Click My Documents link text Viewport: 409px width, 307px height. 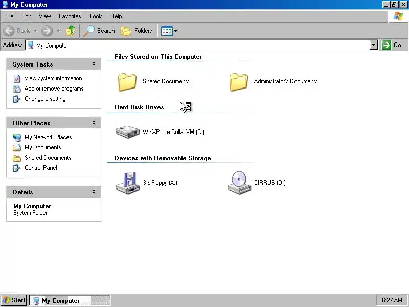tap(43, 147)
